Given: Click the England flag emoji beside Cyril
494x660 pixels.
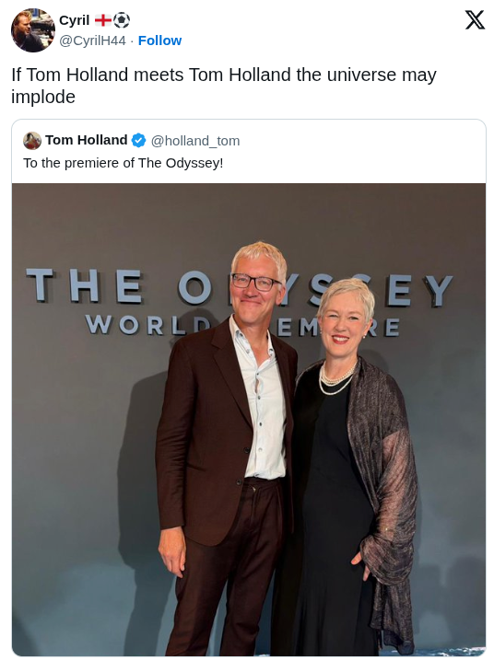Looking at the screenshot, I should [x=103, y=19].
